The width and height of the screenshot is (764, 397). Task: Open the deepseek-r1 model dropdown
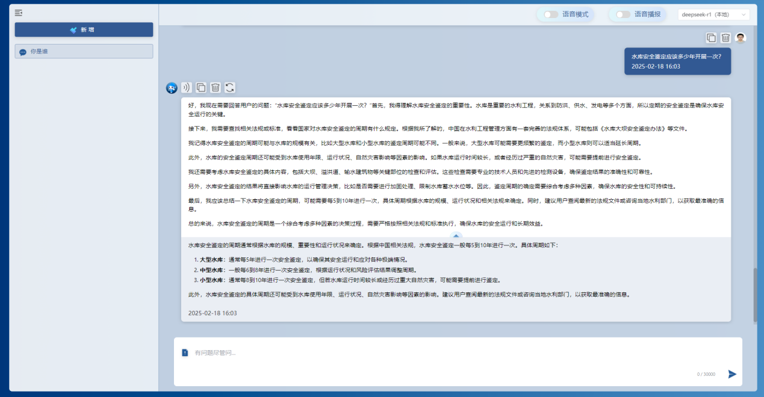click(713, 14)
